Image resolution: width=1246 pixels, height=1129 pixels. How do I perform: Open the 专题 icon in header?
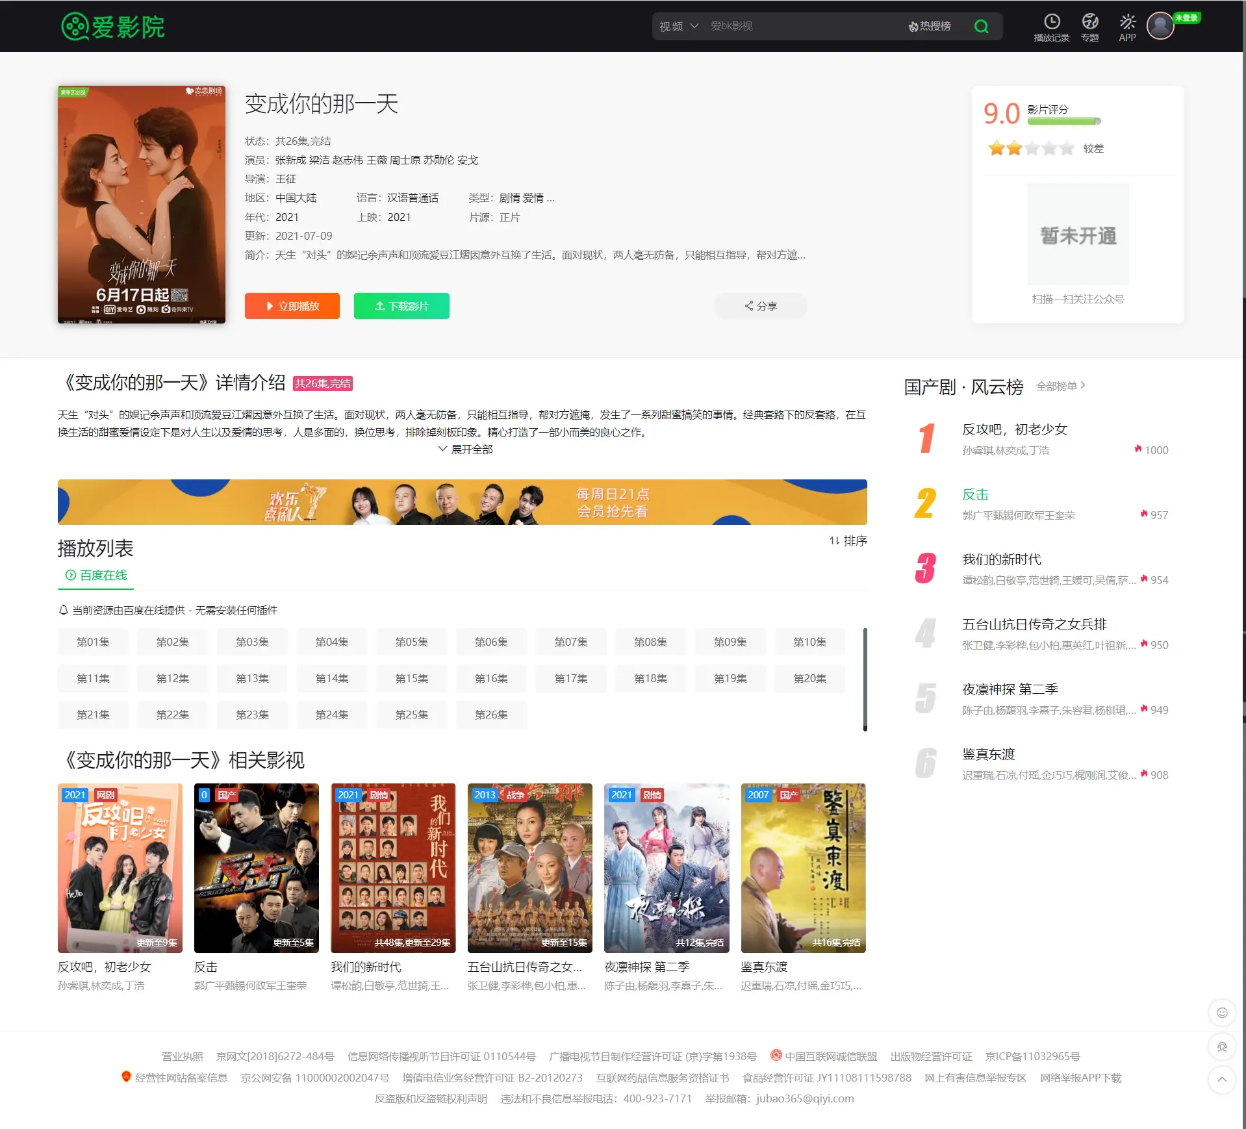tap(1090, 21)
